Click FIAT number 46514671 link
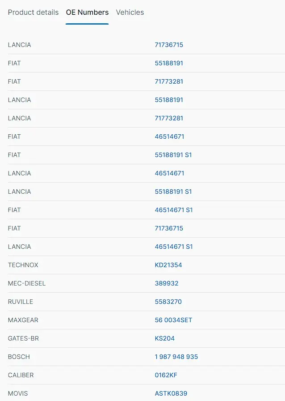Viewport: 285px width, 401px height. click(x=169, y=137)
